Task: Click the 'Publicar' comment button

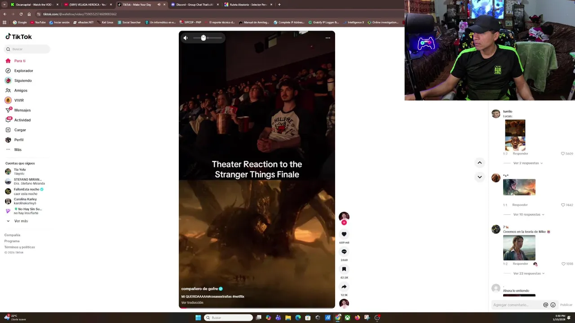Action: (x=566, y=305)
